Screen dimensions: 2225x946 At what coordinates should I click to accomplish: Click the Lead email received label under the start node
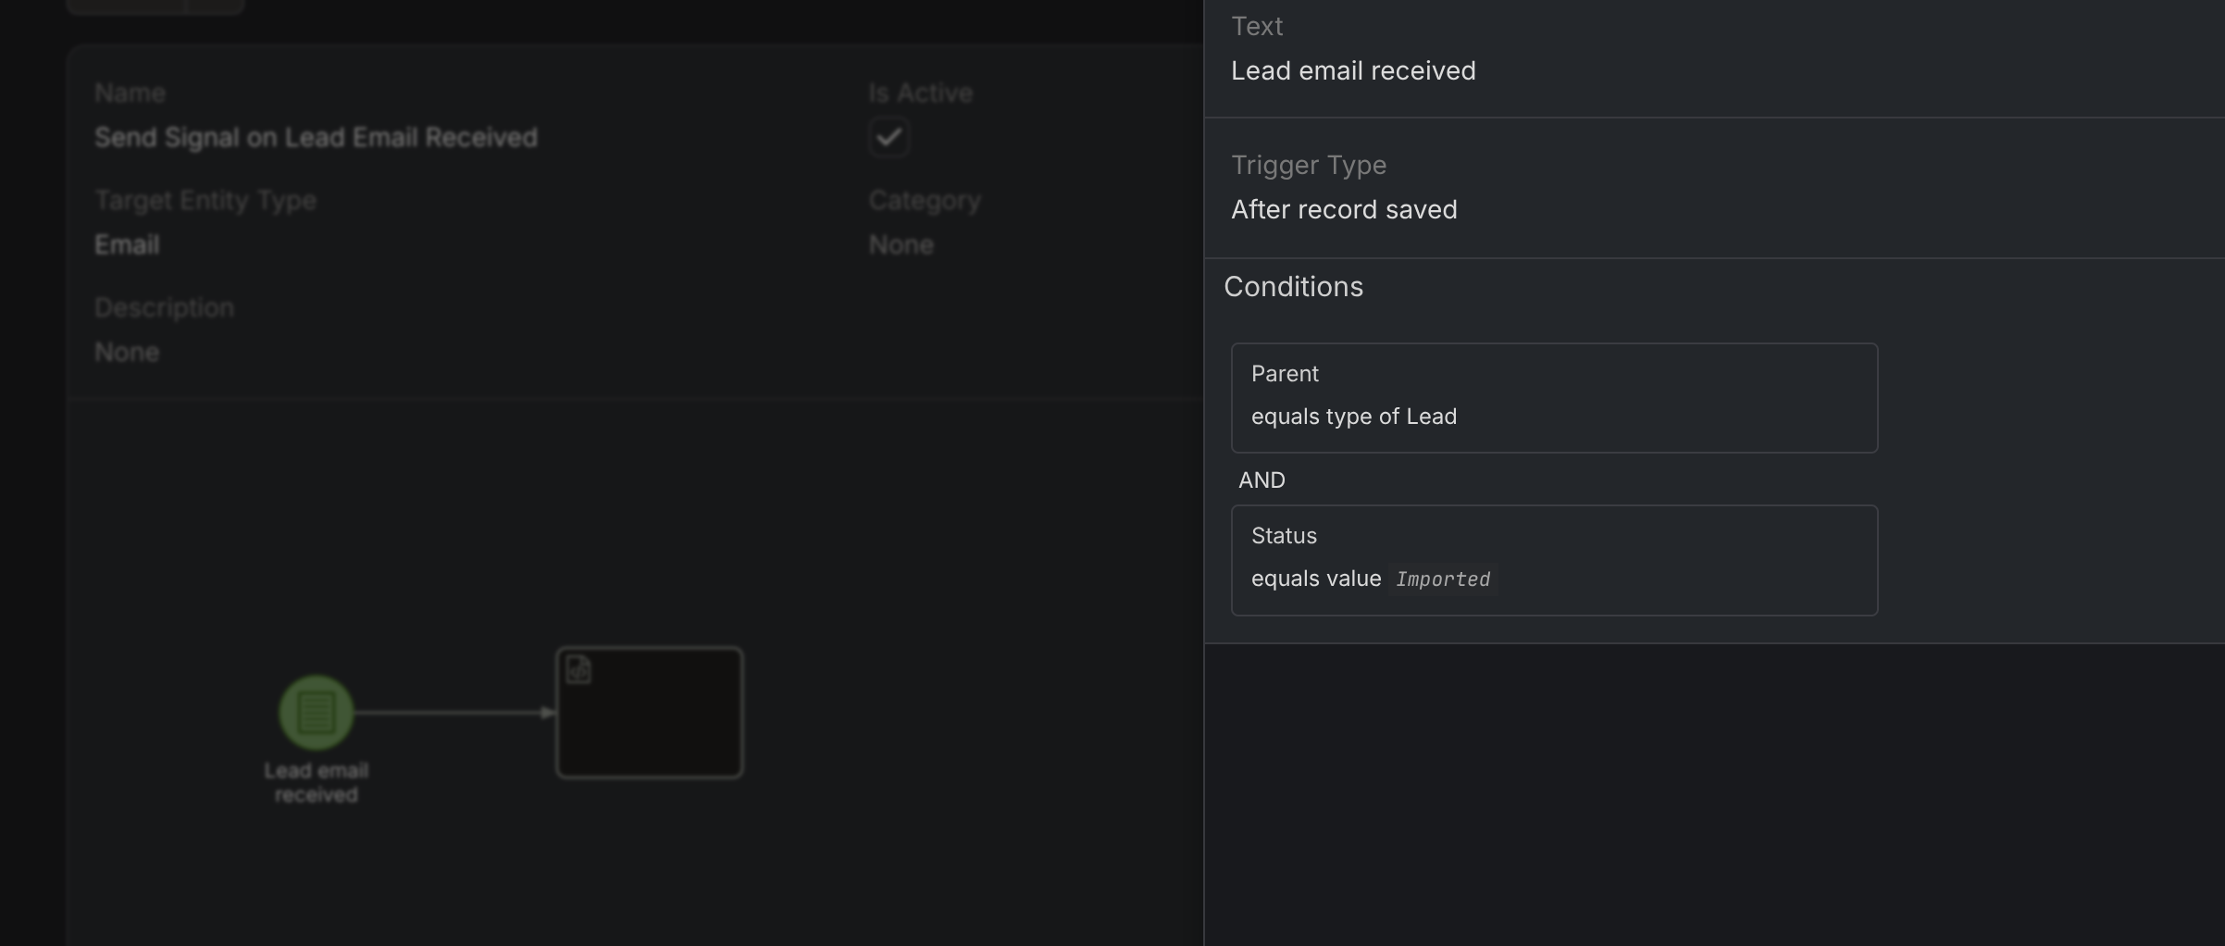click(316, 782)
